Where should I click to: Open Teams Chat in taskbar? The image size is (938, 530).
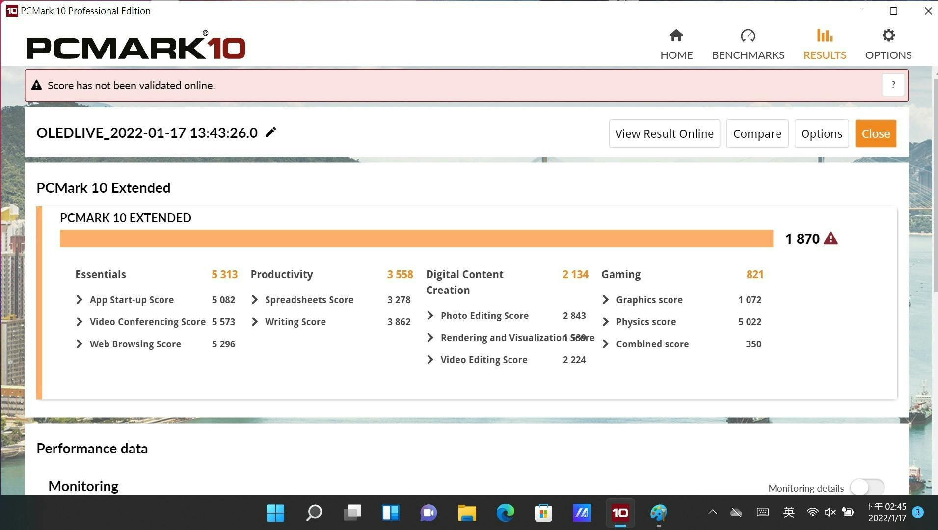(429, 513)
